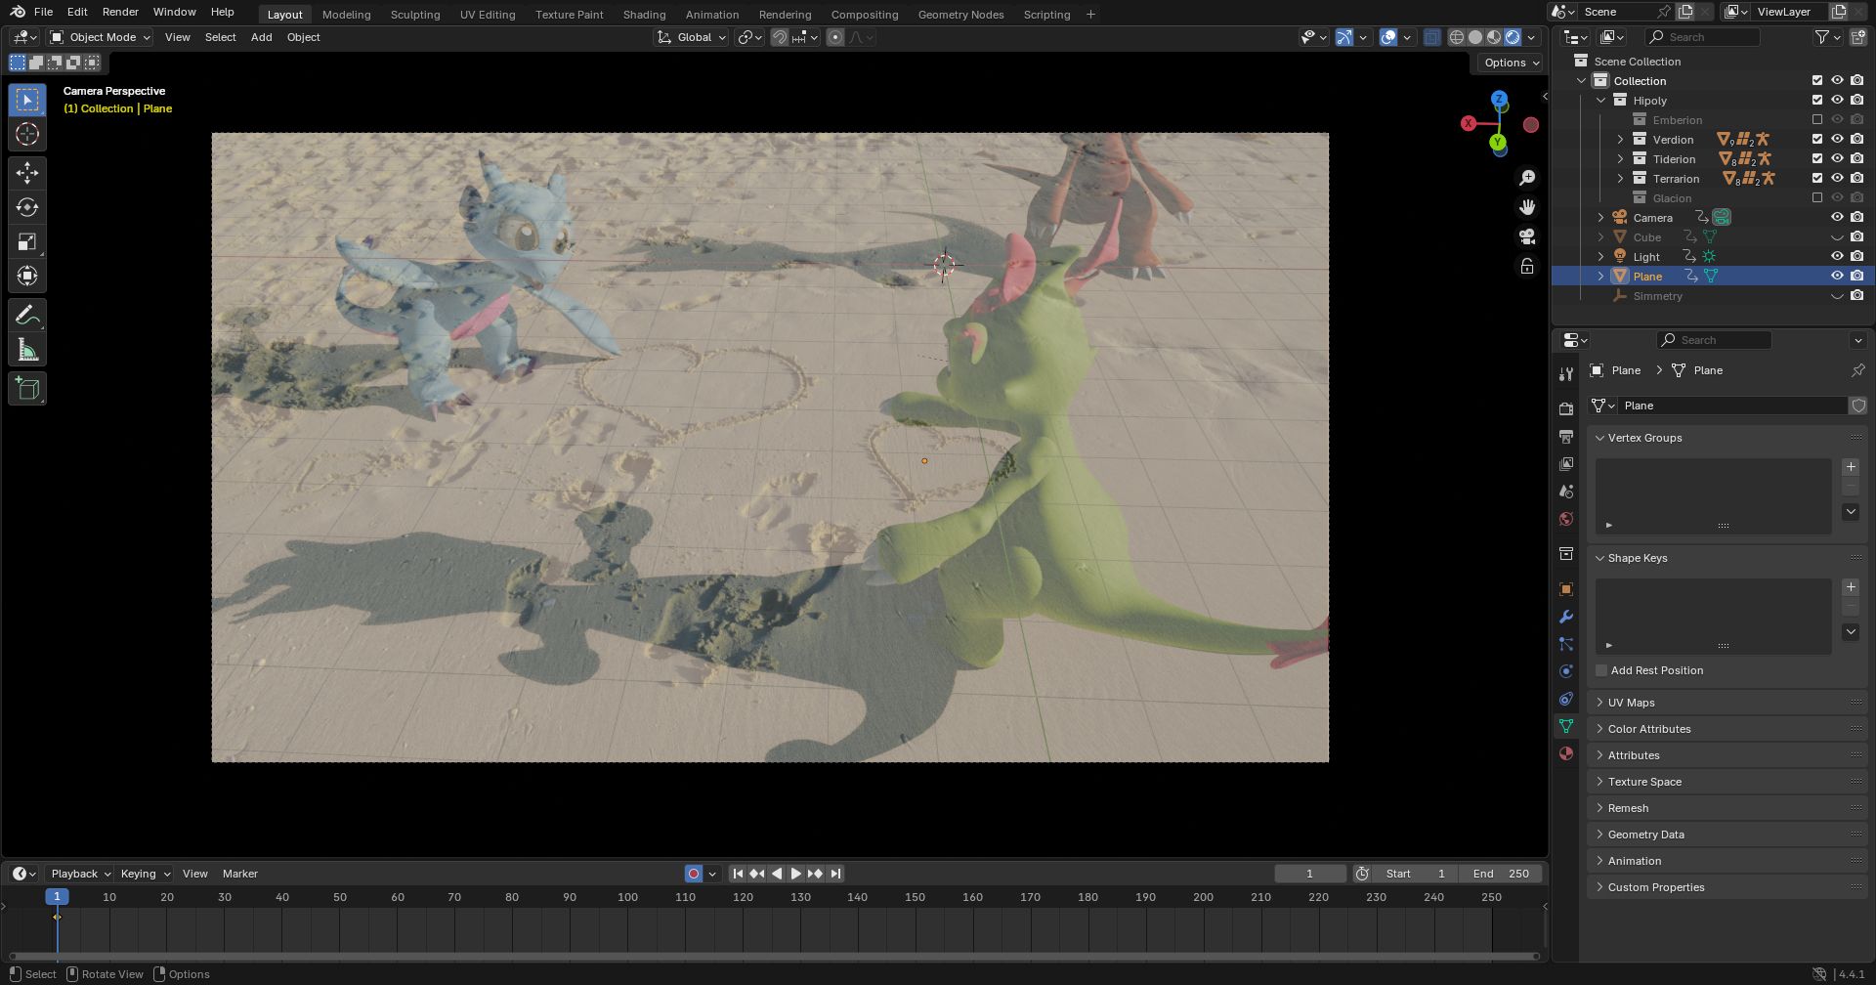This screenshot has height=985, width=1876.
Task: Click the timeline horizontal scrollbar
Action: click(774, 956)
